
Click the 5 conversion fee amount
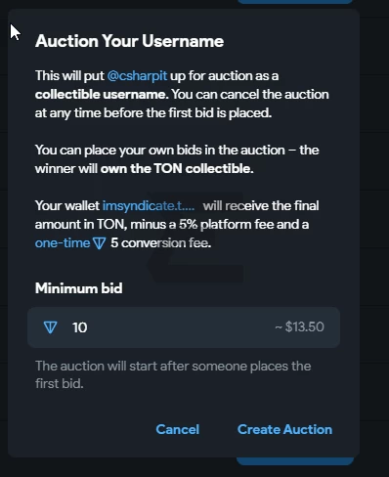click(161, 243)
